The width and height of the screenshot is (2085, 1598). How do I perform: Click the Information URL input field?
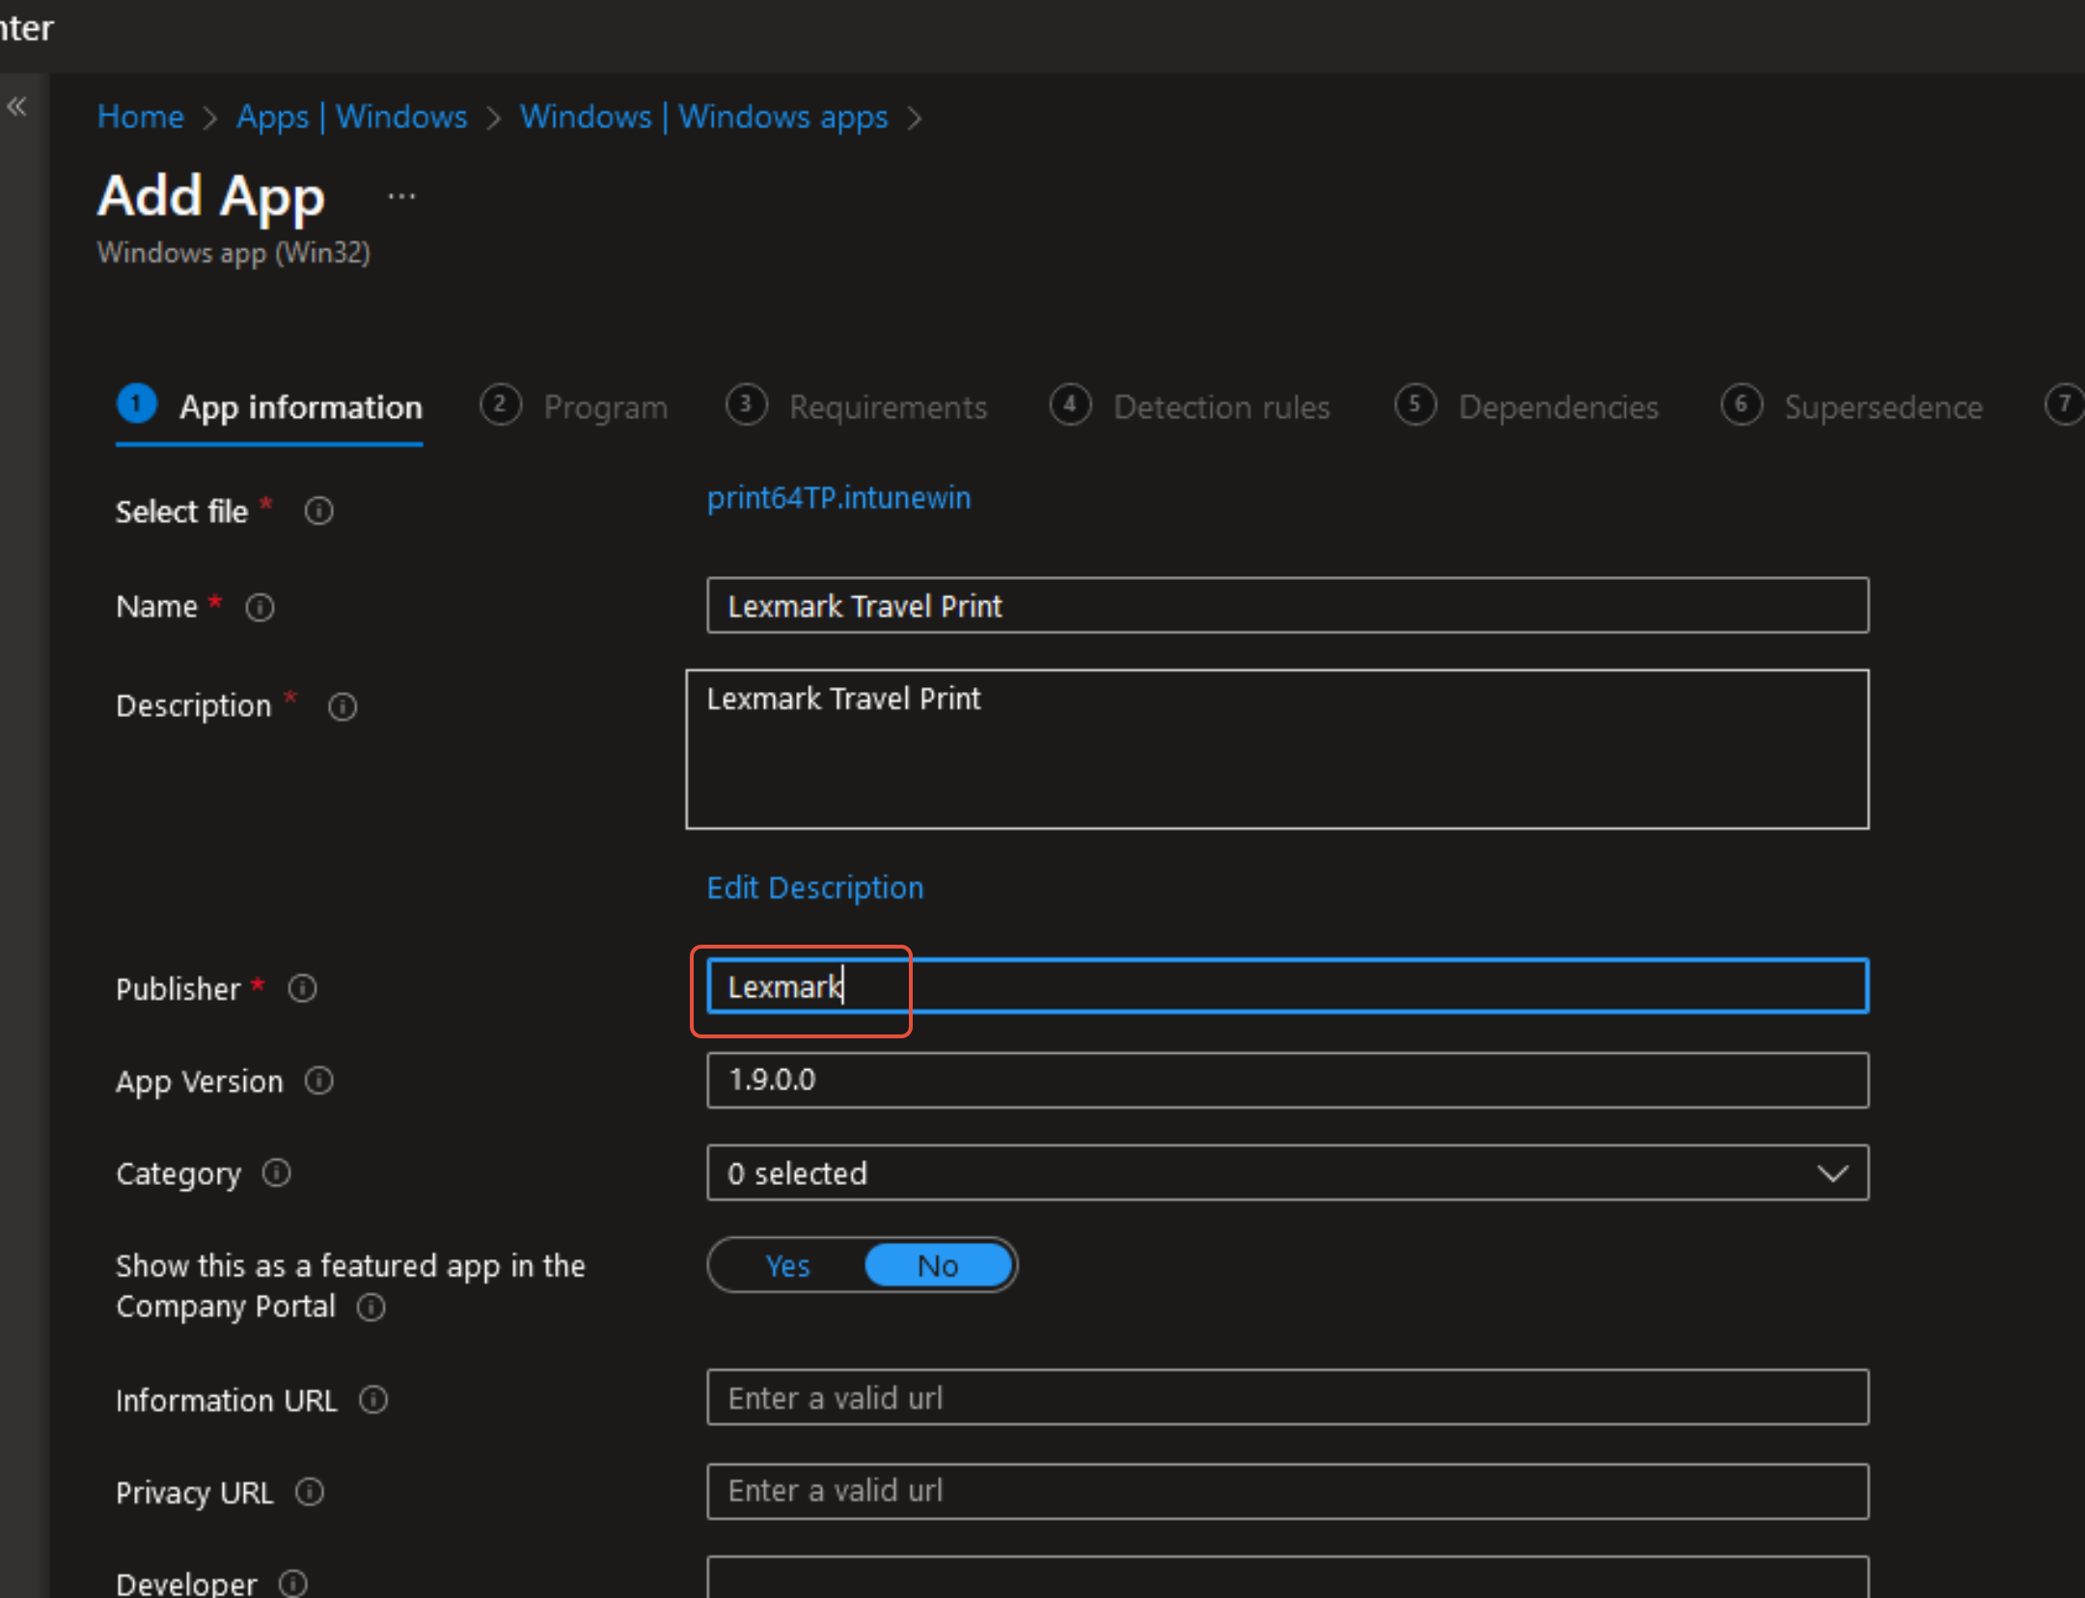pyautogui.click(x=1287, y=1397)
